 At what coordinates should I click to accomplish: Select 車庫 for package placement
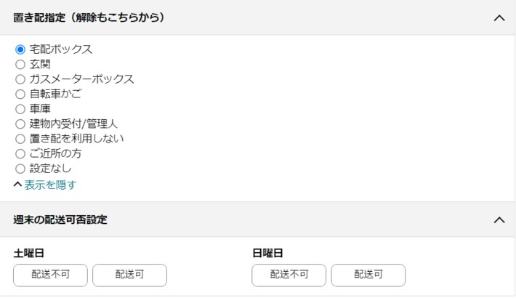pos(20,109)
